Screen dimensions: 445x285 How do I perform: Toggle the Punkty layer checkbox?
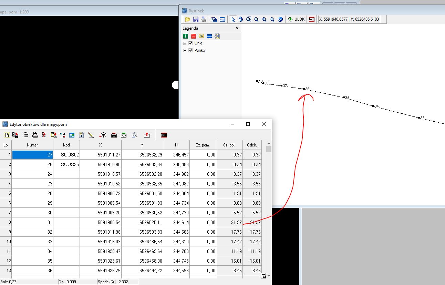point(190,50)
